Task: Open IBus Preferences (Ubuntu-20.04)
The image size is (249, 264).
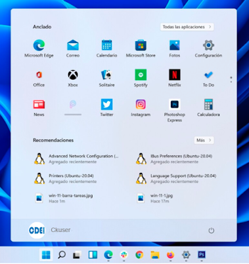Action: click(x=174, y=159)
